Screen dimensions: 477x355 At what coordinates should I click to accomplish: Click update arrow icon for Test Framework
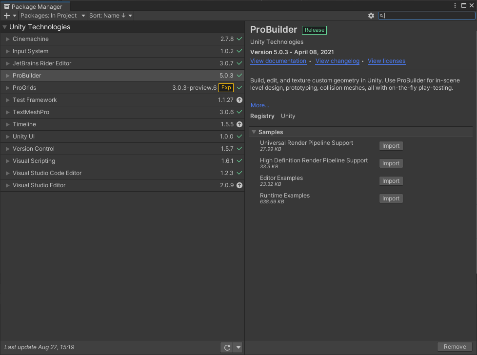[239, 100]
